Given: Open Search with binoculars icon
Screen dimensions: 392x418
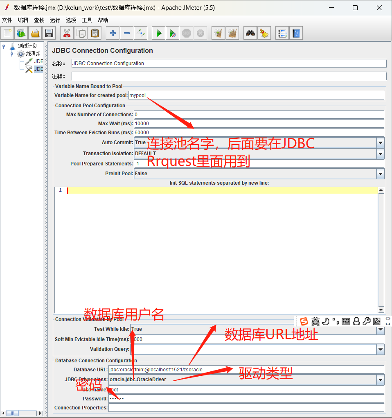Looking at the screenshot, I should (250, 33).
